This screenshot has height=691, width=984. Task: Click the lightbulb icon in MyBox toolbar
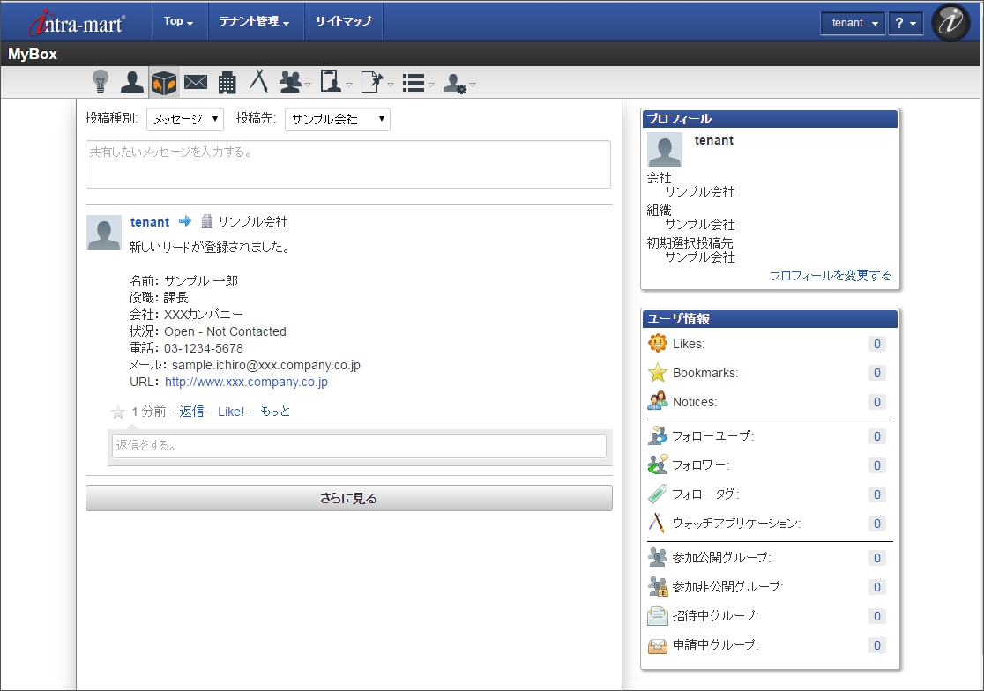101,82
